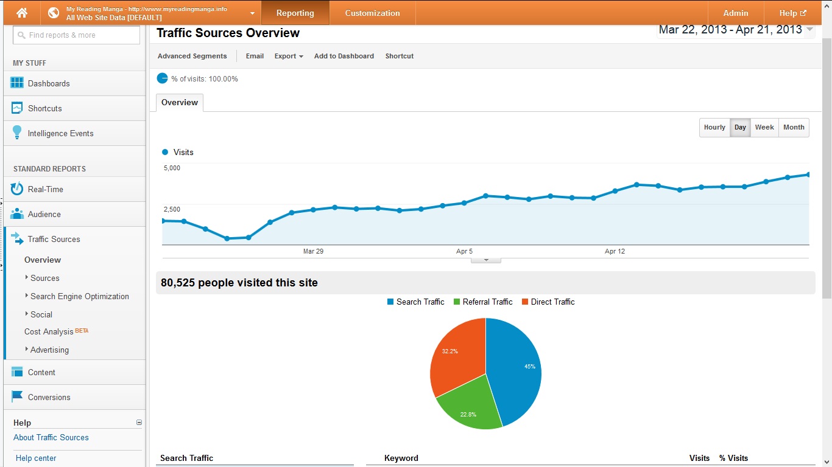Click the Add to Dashboard button
Screen dimensions: 832x467
click(x=344, y=56)
